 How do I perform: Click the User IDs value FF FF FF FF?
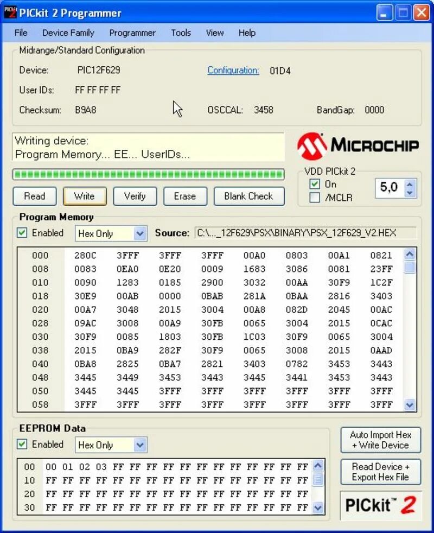point(98,90)
